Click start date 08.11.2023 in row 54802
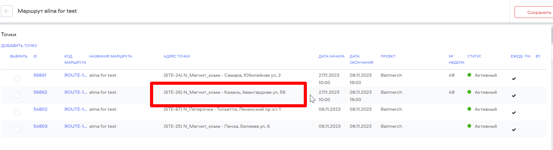The image size is (553, 150). (330, 109)
